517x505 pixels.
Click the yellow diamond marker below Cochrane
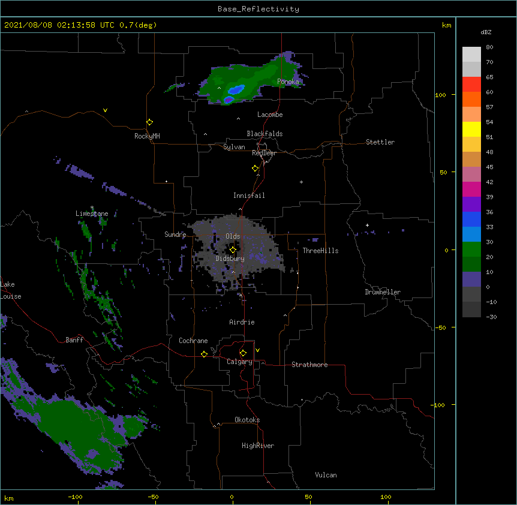(x=204, y=354)
